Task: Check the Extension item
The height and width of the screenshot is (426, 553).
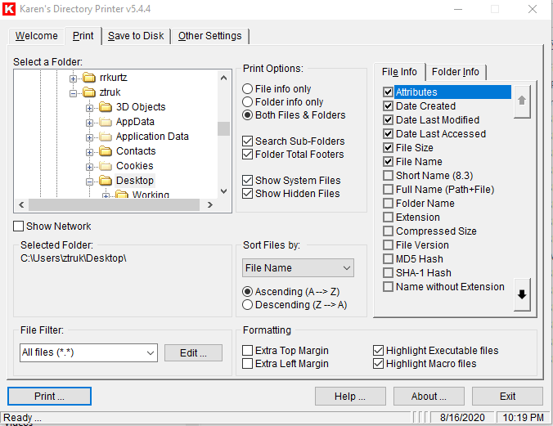Action: tap(388, 217)
